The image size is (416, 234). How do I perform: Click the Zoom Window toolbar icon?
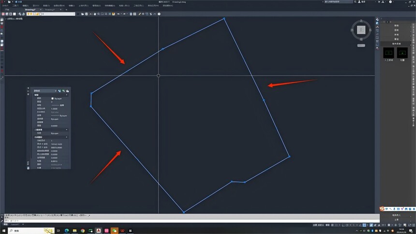click(102, 14)
